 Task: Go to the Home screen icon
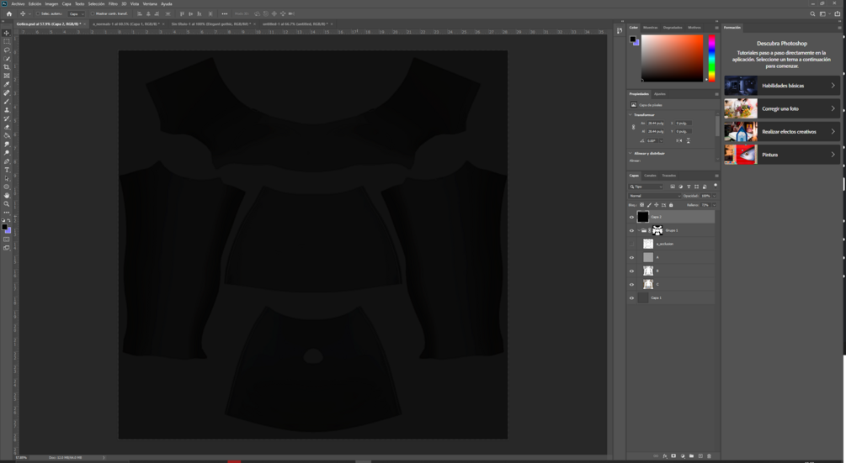8,14
